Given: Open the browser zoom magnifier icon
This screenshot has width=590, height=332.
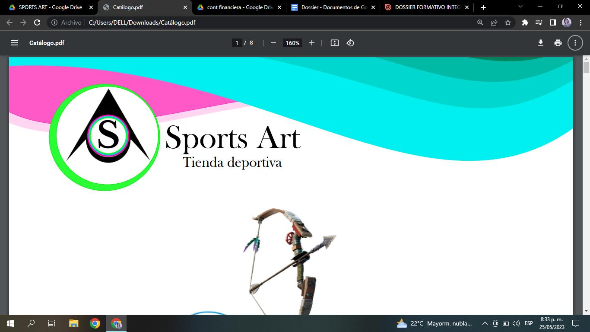Looking at the screenshot, I should 480,22.
